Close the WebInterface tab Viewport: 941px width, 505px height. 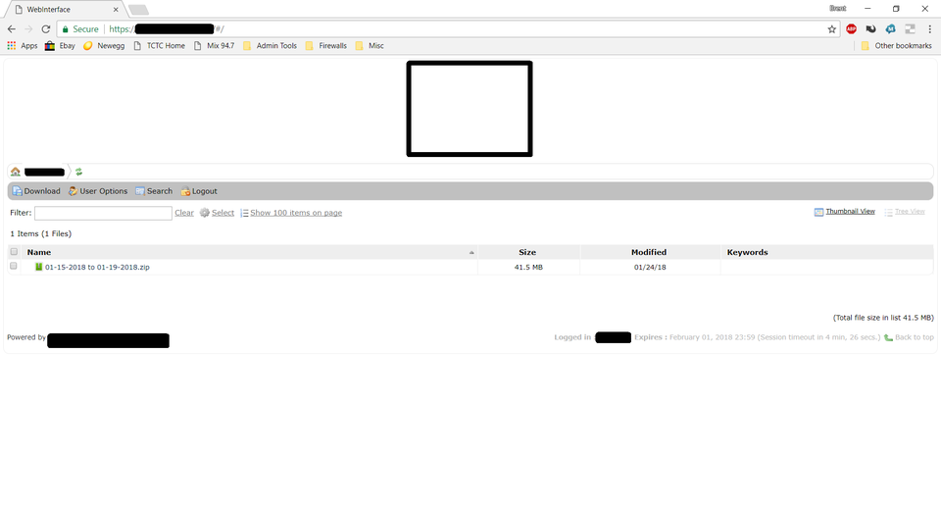pyautogui.click(x=116, y=10)
